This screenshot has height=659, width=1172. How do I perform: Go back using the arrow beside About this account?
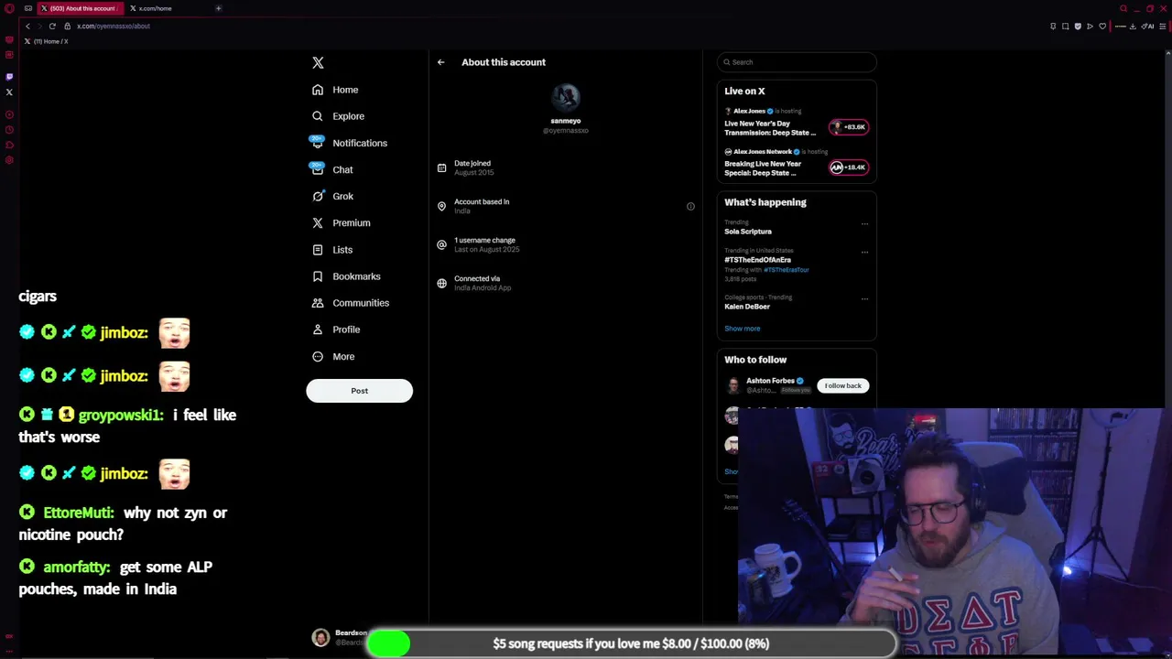(440, 62)
